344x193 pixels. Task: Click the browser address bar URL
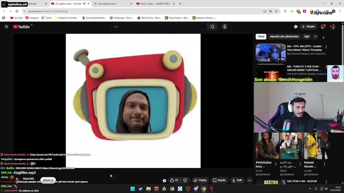point(48,11)
